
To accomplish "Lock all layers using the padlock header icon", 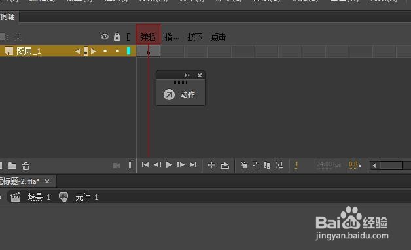I will click(117, 37).
